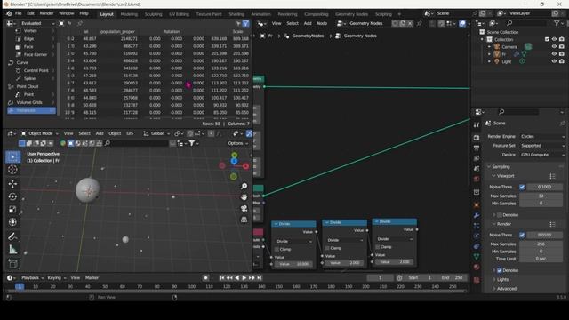Select the Rotate tool
This screenshot has height=320, width=569.
tap(12, 196)
